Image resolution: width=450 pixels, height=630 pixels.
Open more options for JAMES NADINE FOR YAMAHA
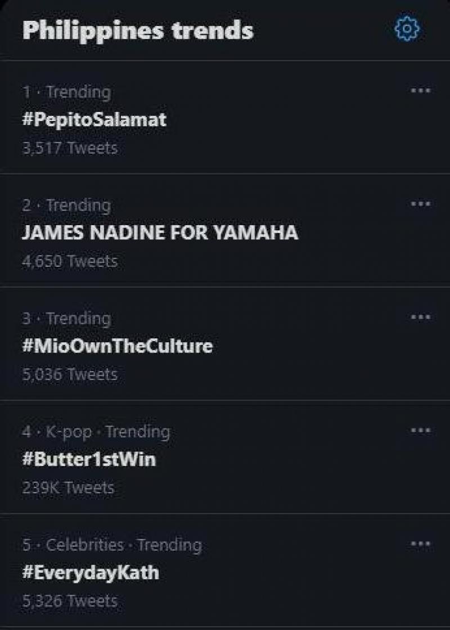click(420, 203)
